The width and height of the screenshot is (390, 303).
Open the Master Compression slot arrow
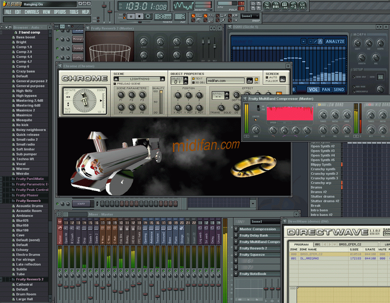pos(236,229)
